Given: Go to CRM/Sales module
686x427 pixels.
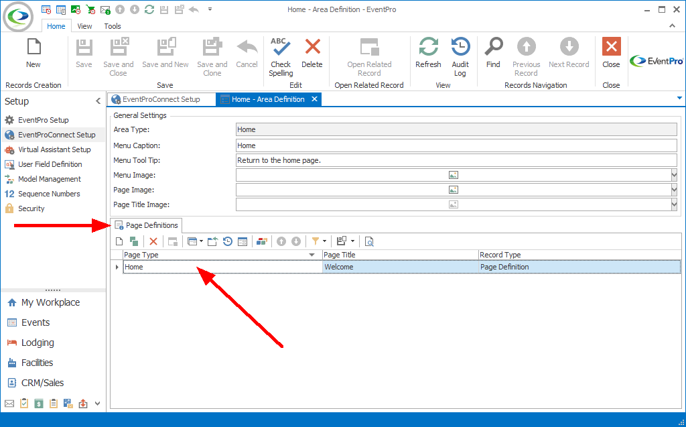Looking at the screenshot, I should point(42,383).
